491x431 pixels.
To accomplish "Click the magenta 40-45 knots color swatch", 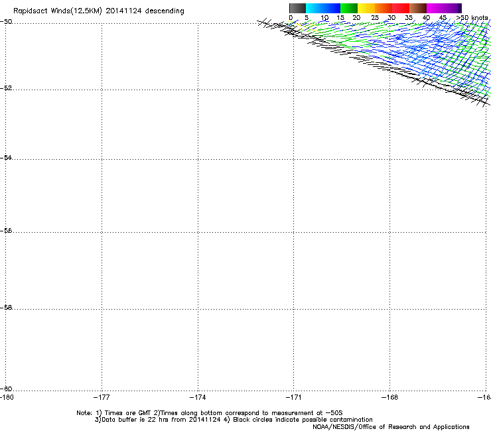I will [435, 8].
